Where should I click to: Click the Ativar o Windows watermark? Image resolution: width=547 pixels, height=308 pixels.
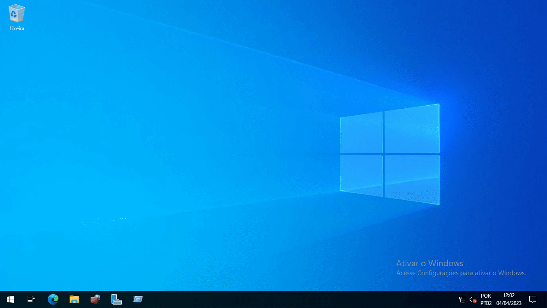(x=429, y=263)
